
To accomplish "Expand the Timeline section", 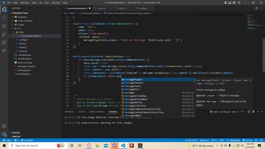I will point(35,136).
